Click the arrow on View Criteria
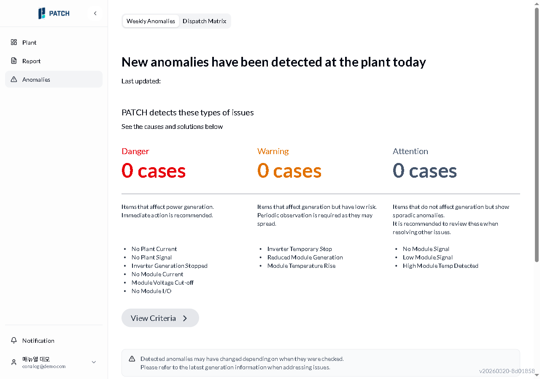The width and height of the screenshot is (540, 379). point(185,318)
